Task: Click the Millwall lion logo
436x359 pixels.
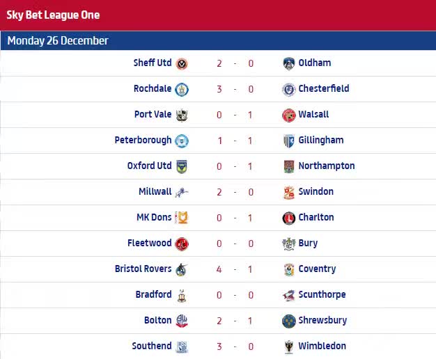Action: (182, 192)
